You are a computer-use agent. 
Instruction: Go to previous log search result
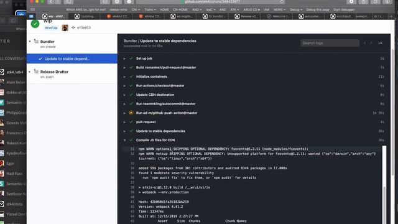point(365,43)
